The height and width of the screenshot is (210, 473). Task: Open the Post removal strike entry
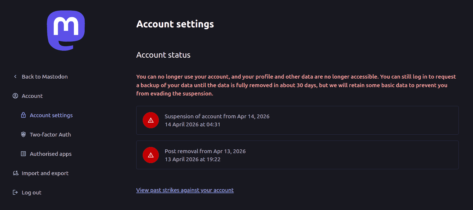[x=205, y=152]
